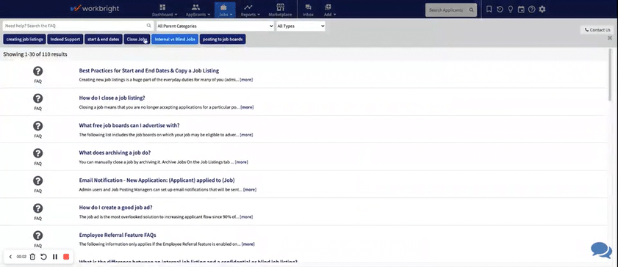
Task: Select the 'Indeed Support' tag
Action: point(65,40)
